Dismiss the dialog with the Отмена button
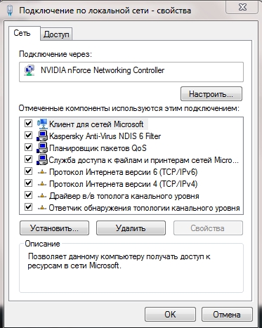This screenshot has width=262, height=328. pyautogui.click(x=227, y=315)
